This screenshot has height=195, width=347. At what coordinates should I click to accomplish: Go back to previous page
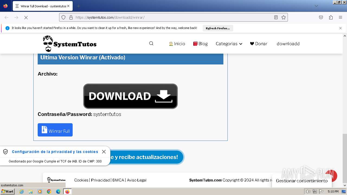(x=7, y=17)
